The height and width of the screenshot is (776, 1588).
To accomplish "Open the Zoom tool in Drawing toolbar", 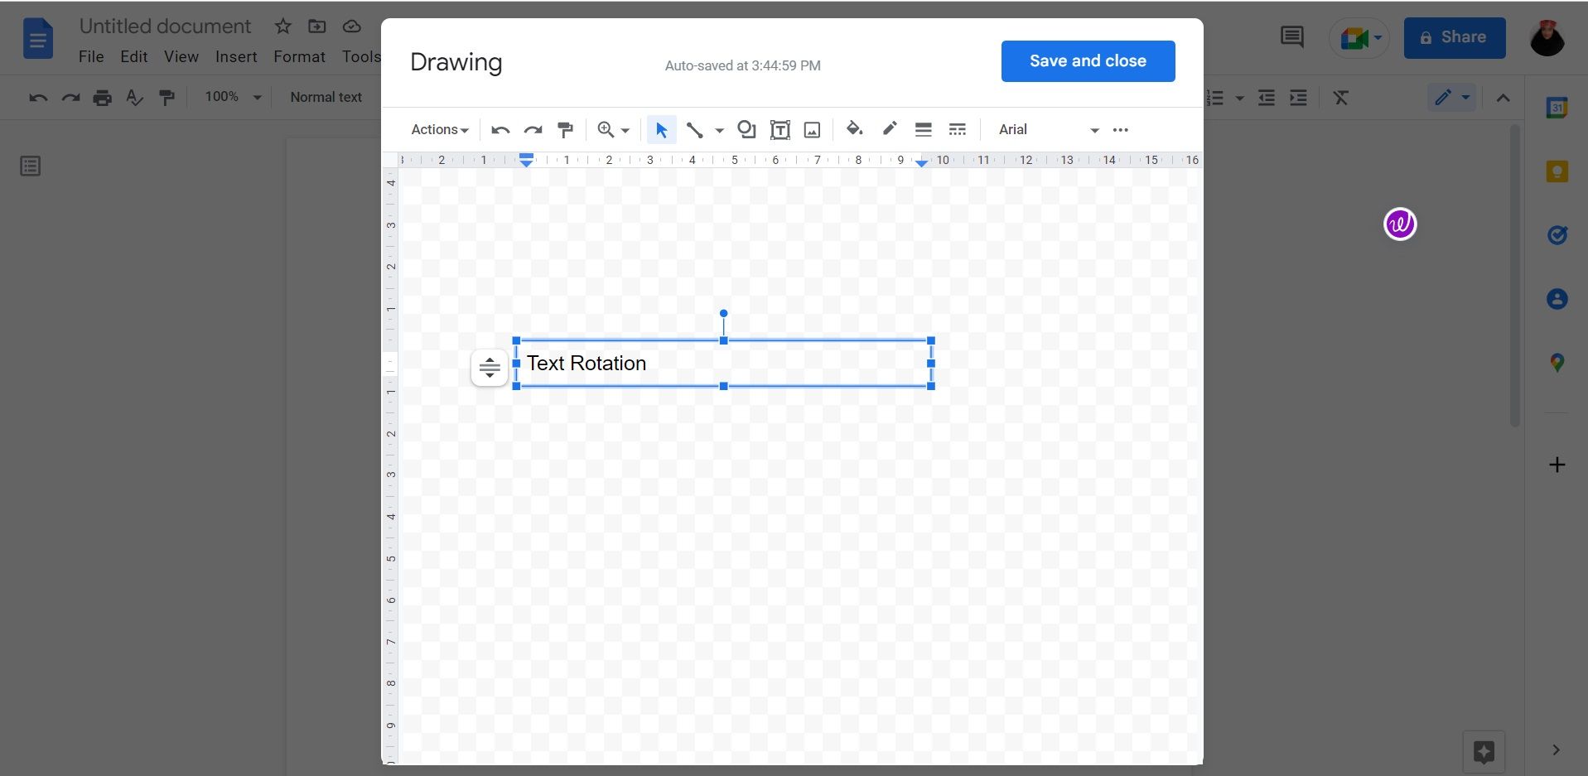I will (x=613, y=130).
